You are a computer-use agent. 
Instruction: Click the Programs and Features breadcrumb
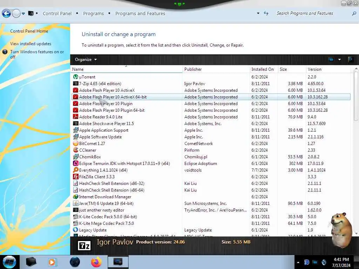[x=140, y=14]
